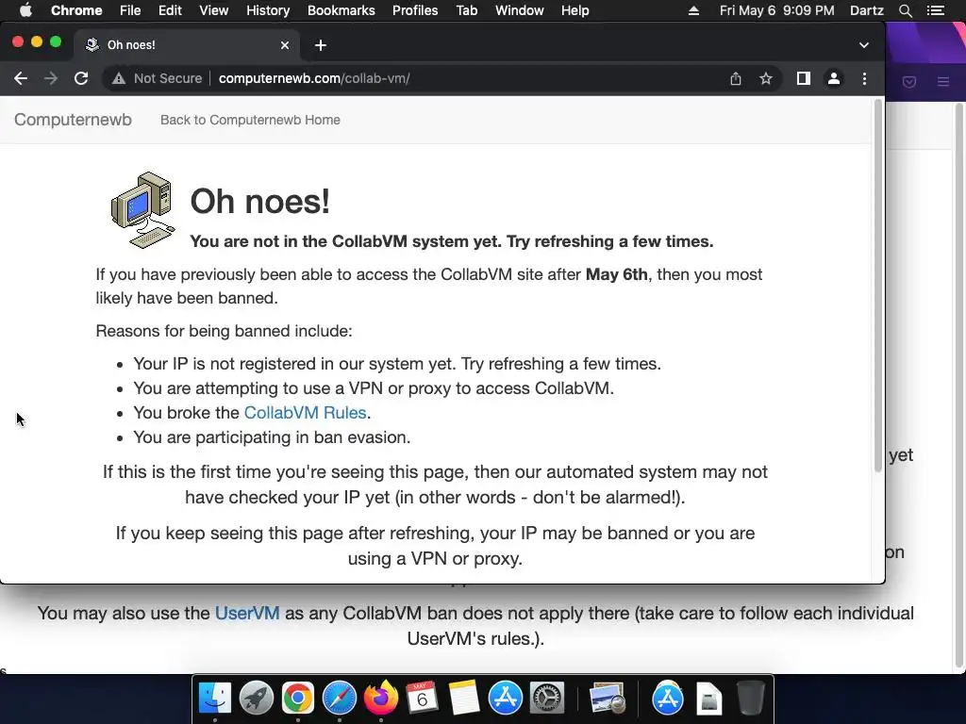
Task: Open the Chrome application menu
Action: (76, 10)
